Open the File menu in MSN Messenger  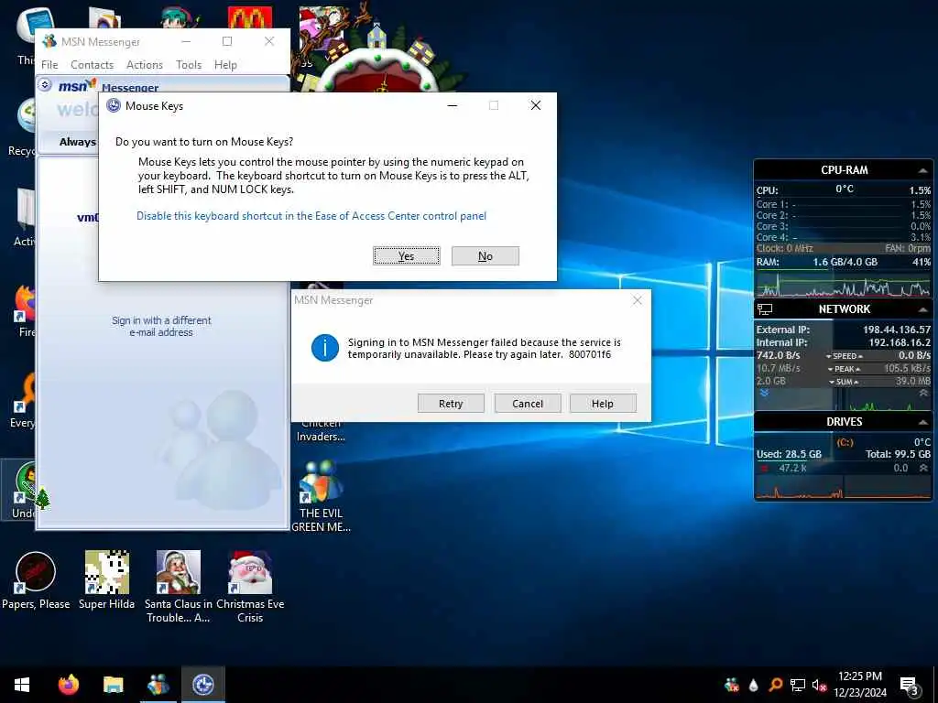49,65
